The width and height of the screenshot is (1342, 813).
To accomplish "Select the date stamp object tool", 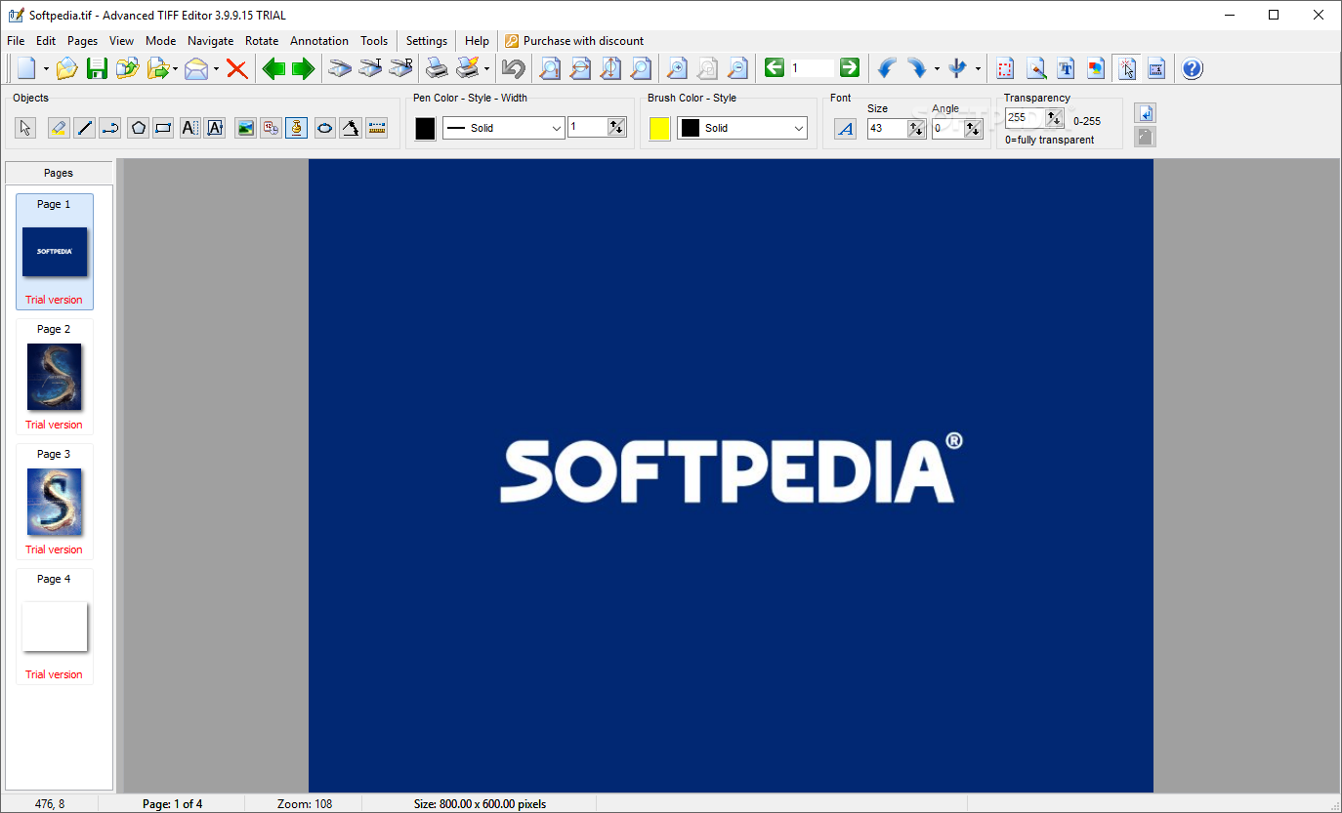I will (x=272, y=128).
